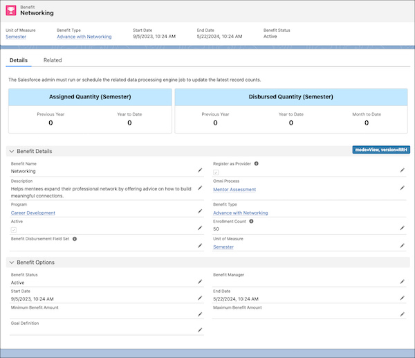The width and height of the screenshot is (415, 358).
Task: Click the Semester link in header
Action: point(16,37)
